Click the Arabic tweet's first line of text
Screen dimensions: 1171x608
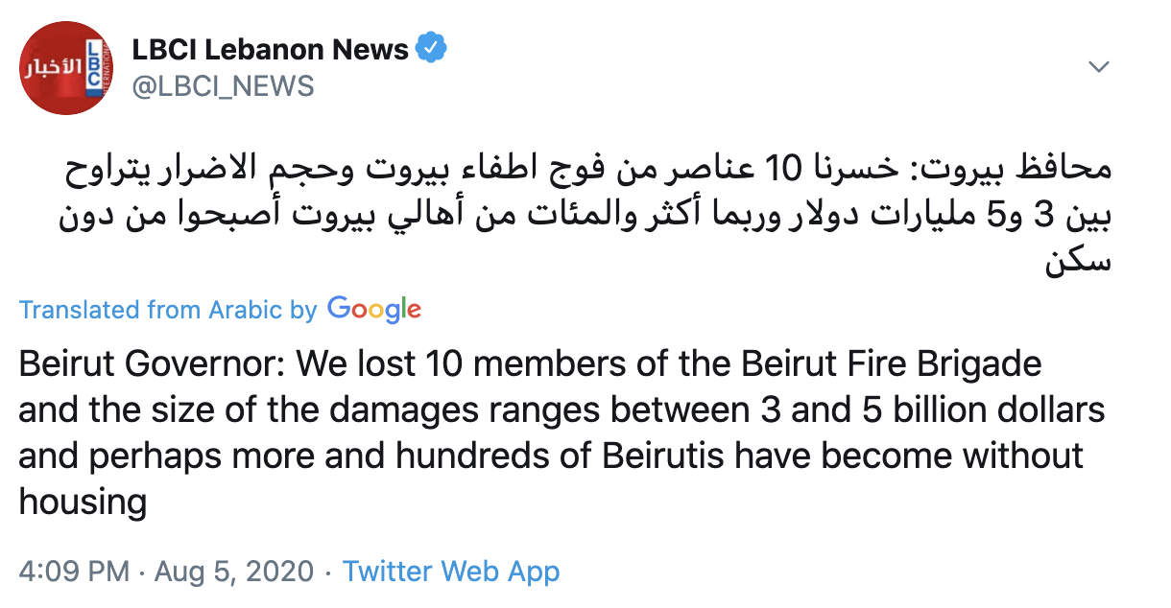[x=587, y=171]
